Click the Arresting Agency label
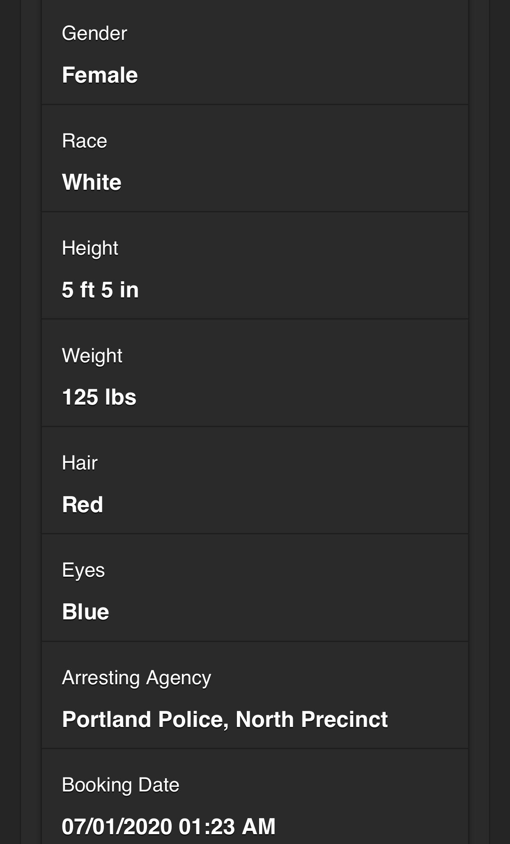Screen dimensions: 510x844 pos(136,678)
